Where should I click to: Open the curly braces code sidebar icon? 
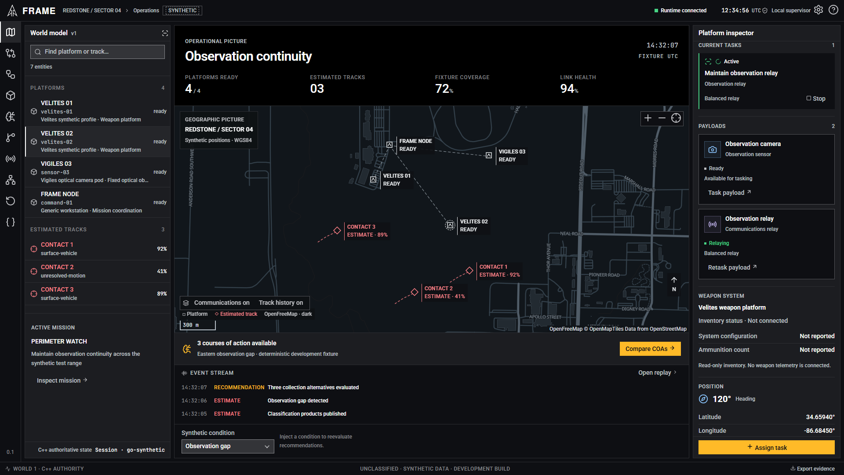(11, 222)
